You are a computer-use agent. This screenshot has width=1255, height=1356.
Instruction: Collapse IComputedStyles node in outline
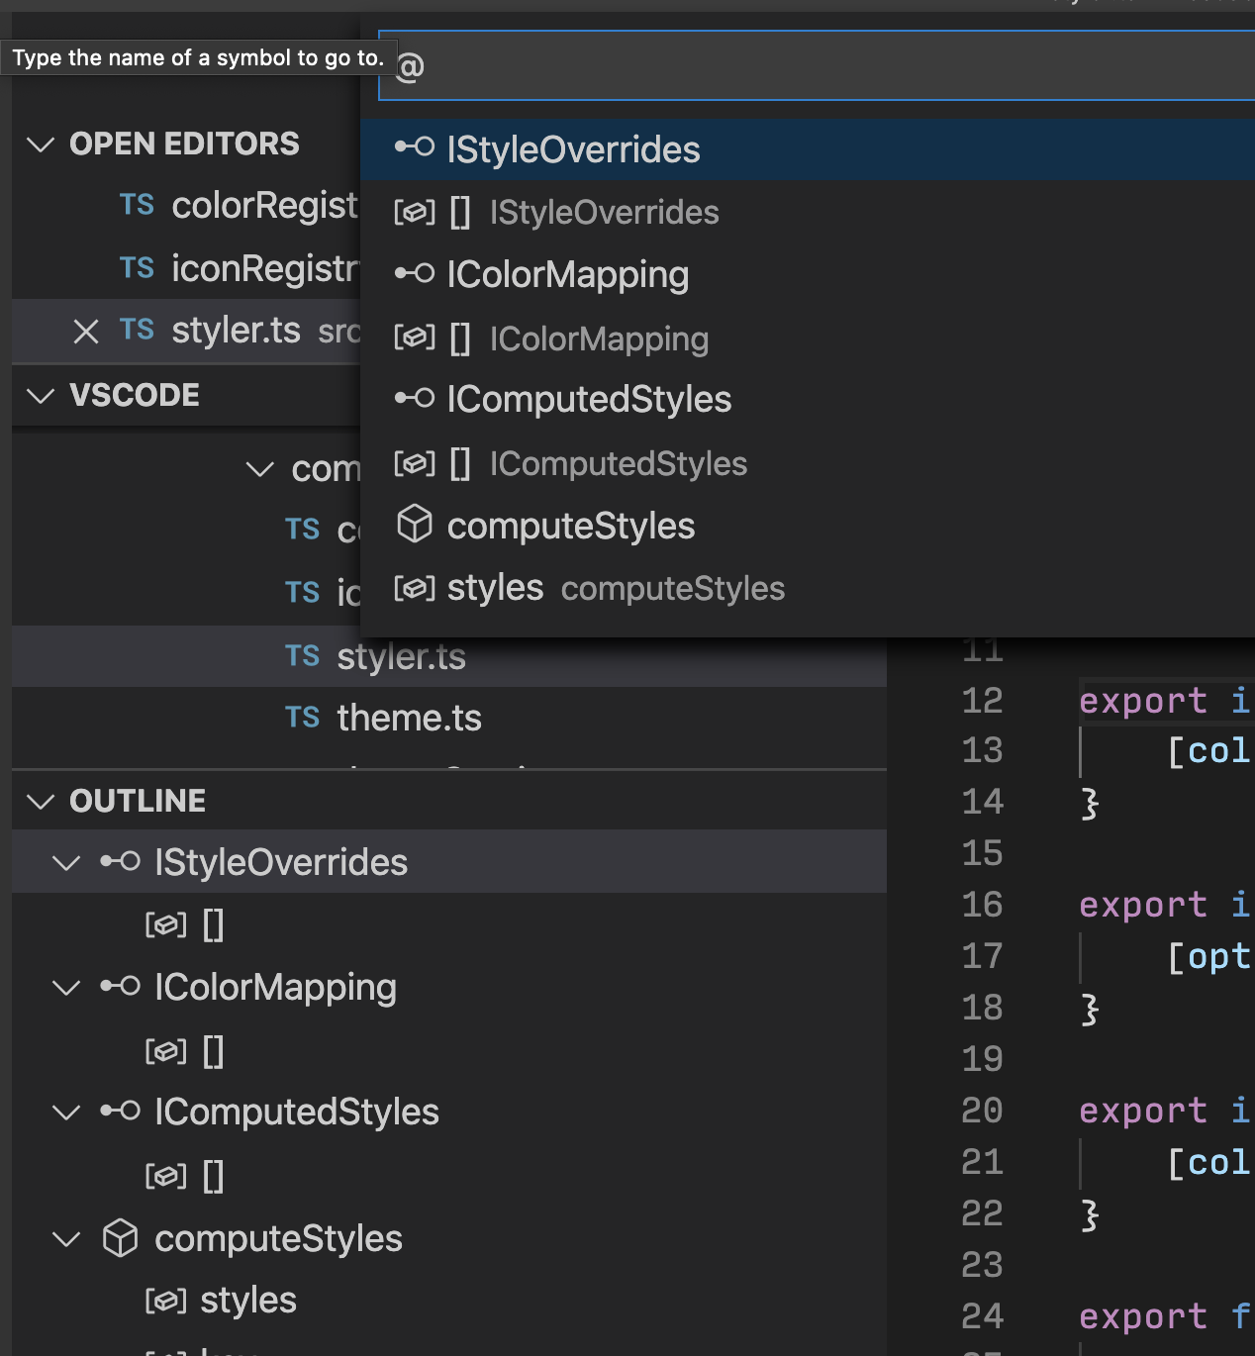click(x=66, y=1113)
